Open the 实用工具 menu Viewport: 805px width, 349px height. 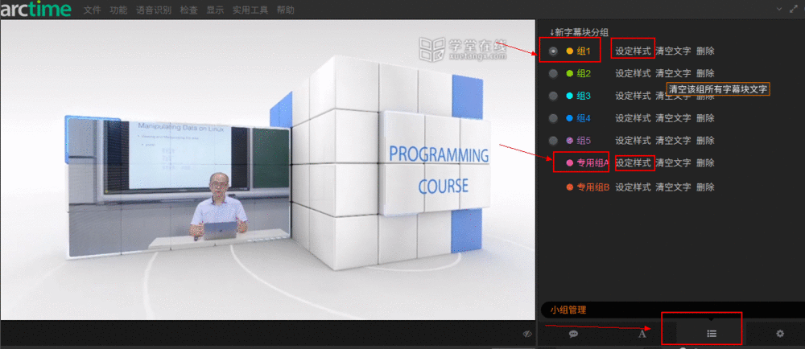pos(250,10)
